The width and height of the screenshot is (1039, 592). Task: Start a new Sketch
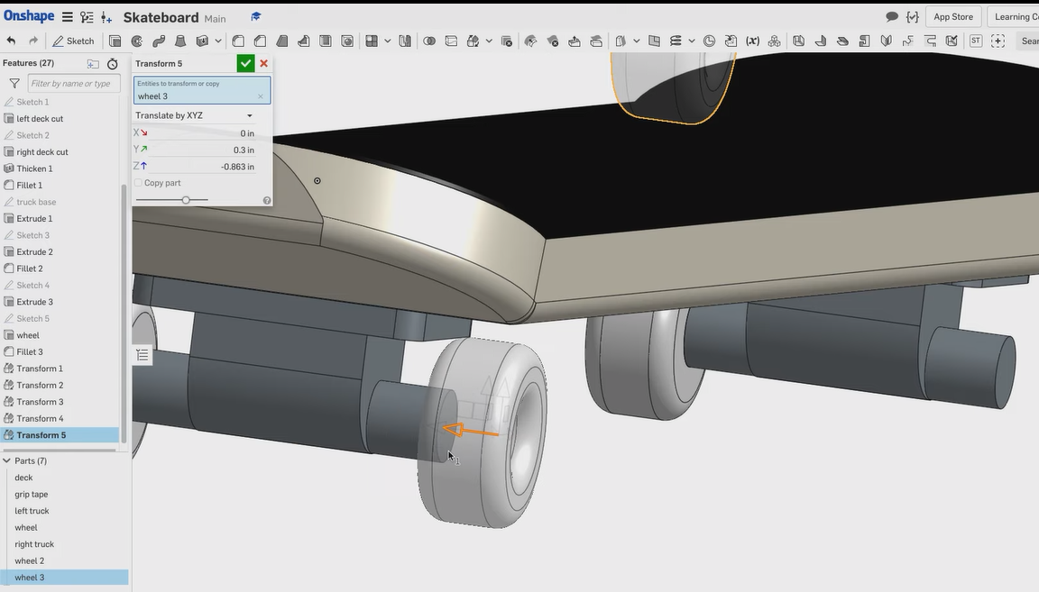click(x=72, y=41)
